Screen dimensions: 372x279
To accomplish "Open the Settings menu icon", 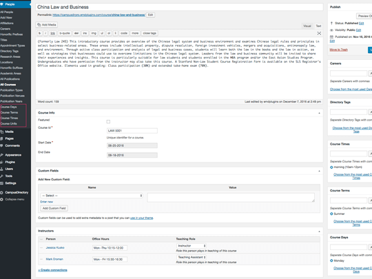I will [1, 183].
